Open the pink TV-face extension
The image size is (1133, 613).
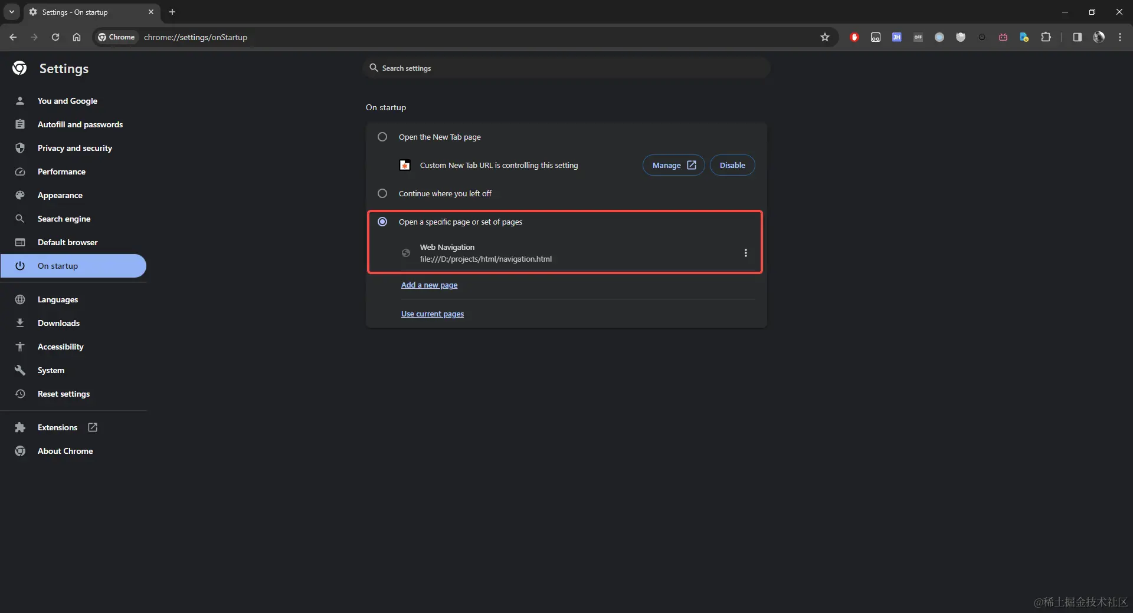coord(1003,37)
